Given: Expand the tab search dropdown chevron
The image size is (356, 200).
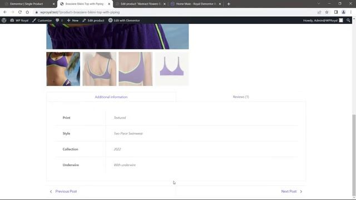Looking at the screenshot, I should pos(319,4).
